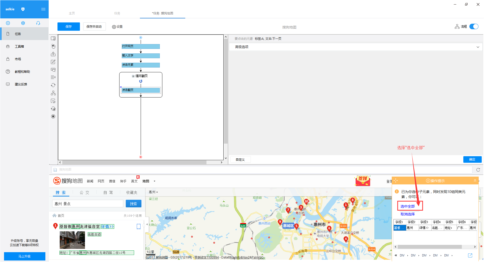This screenshot has width=484, height=262.
Task: Click the workflow end node icon
Action: tap(141, 157)
